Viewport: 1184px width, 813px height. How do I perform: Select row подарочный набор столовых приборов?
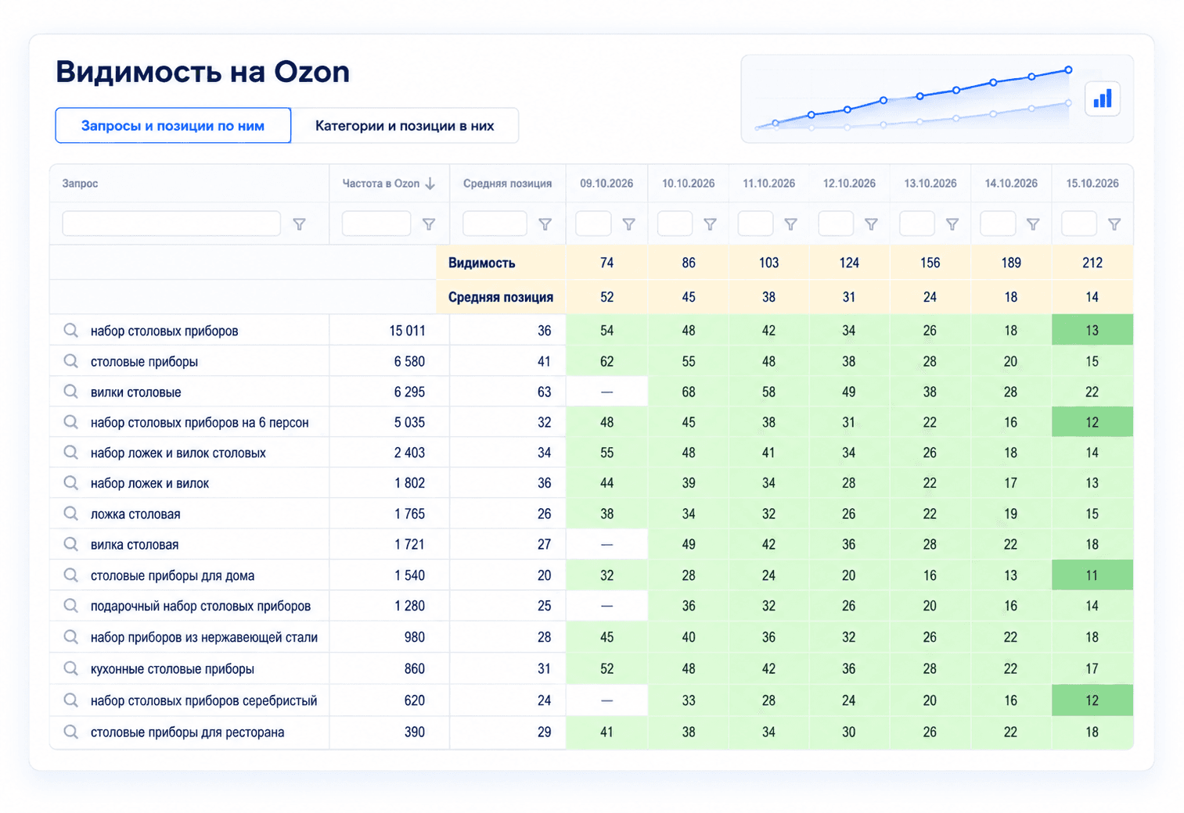pyautogui.click(x=591, y=606)
